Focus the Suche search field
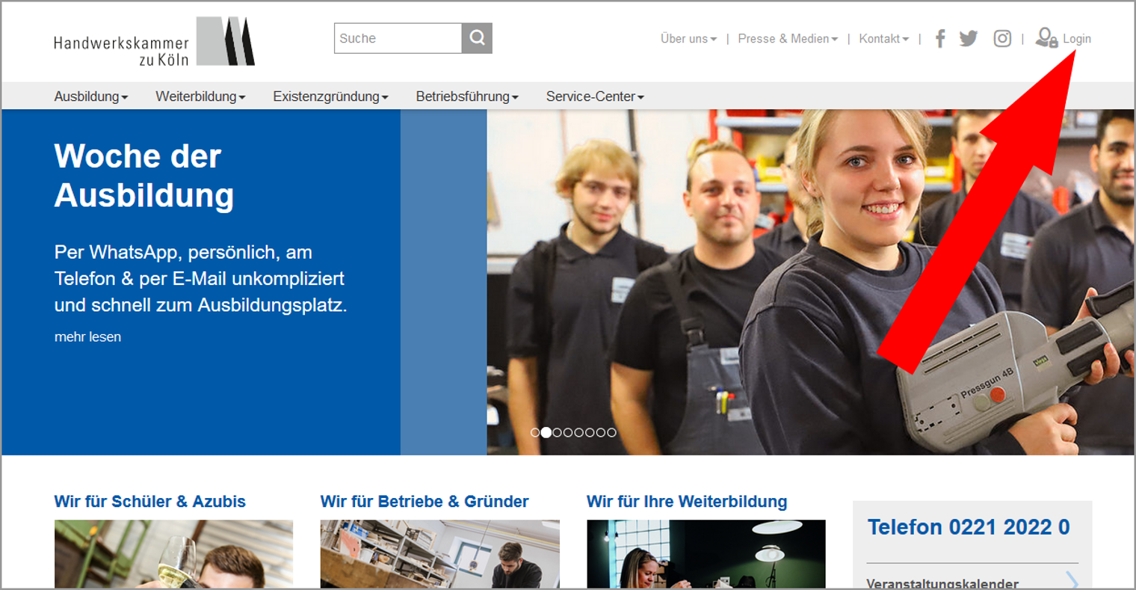Viewport: 1136px width, 590px height. tap(398, 38)
